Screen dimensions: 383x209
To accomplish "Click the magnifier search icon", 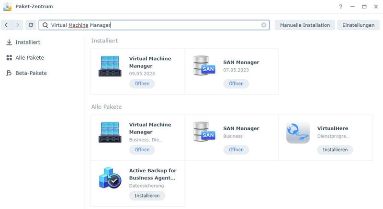I will [45, 25].
